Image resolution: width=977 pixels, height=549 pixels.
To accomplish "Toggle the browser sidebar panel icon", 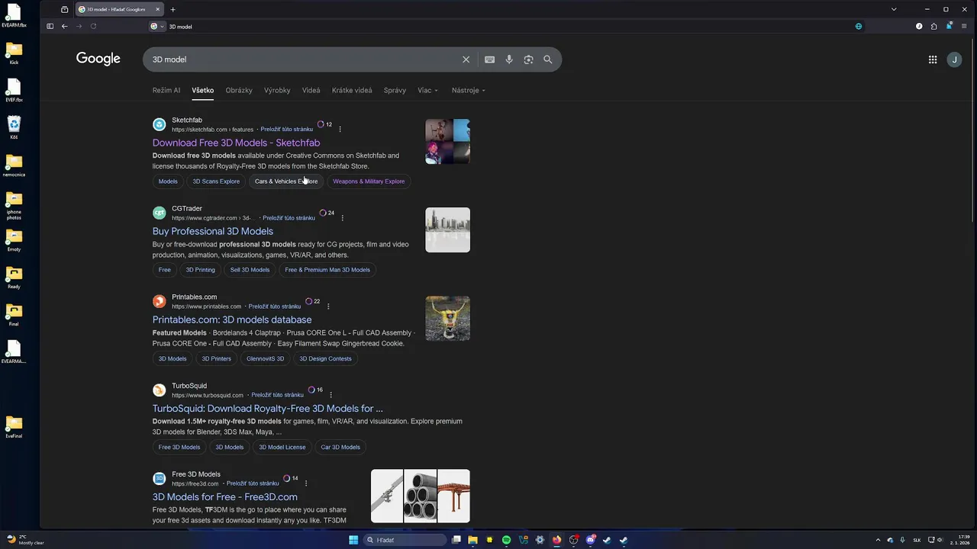I will (50, 26).
